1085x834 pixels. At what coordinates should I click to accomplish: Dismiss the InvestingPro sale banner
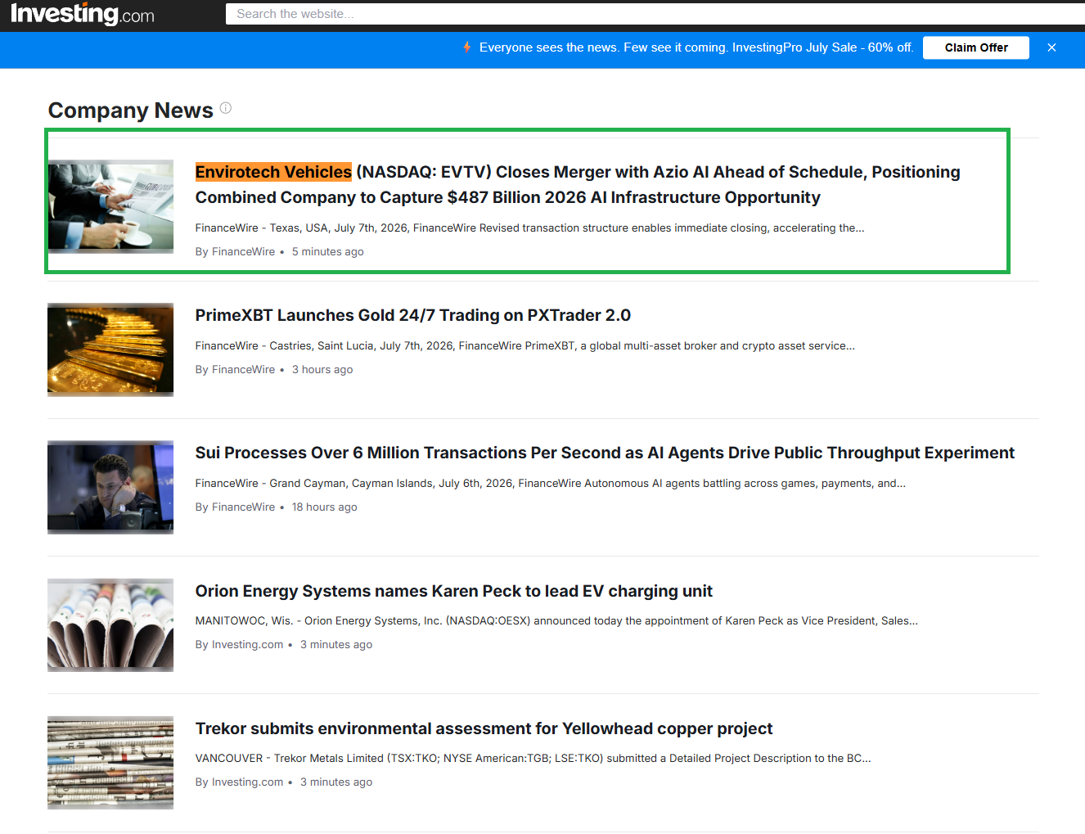coord(1051,47)
